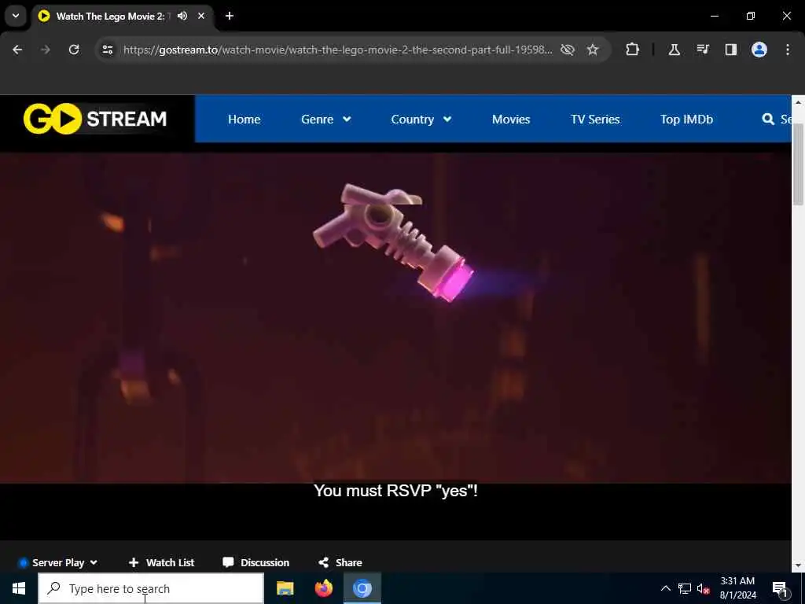Click the tracking protection eye-slash icon

click(x=568, y=50)
